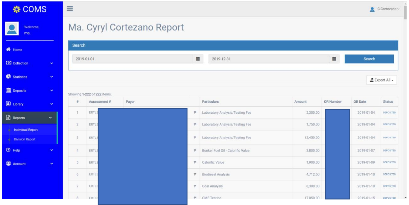Click the flag icon in the Bunker Fuel Oil row
Viewport: 409px width, 205px height.
pos(195,150)
